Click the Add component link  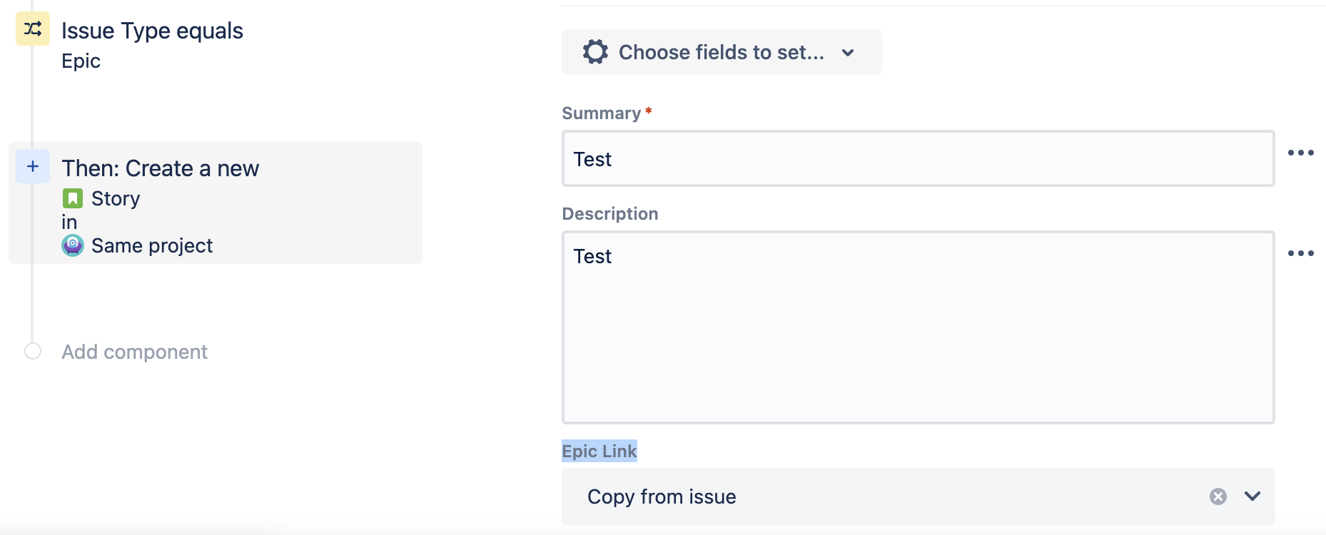coord(134,352)
